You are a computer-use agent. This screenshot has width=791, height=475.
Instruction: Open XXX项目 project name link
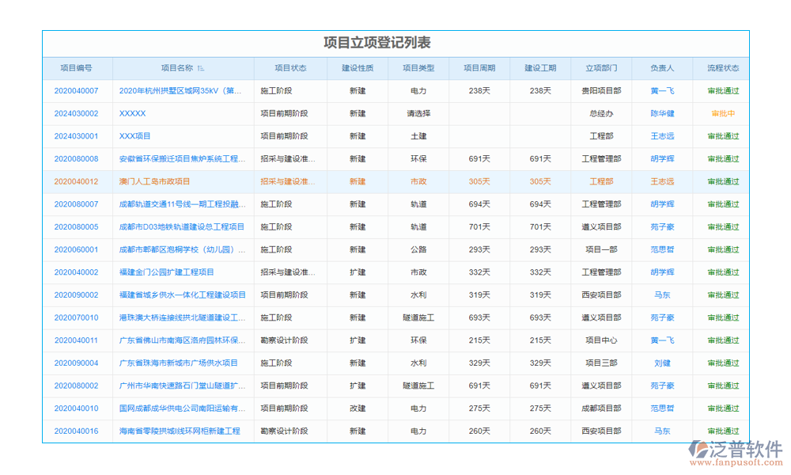134,136
